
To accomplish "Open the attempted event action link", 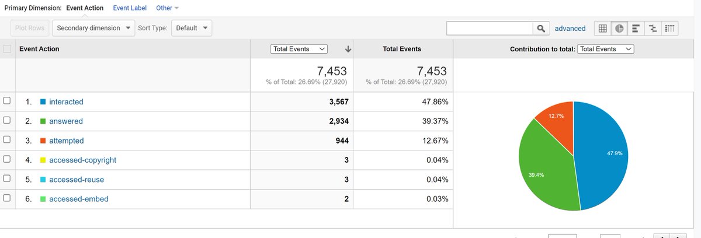I will point(67,141).
